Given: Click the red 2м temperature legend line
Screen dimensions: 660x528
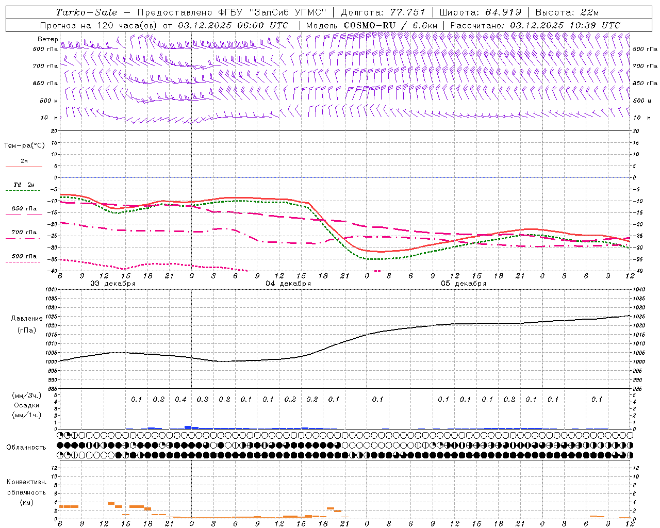Looking at the screenshot, I should pyautogui.click(x=24, y=167).
